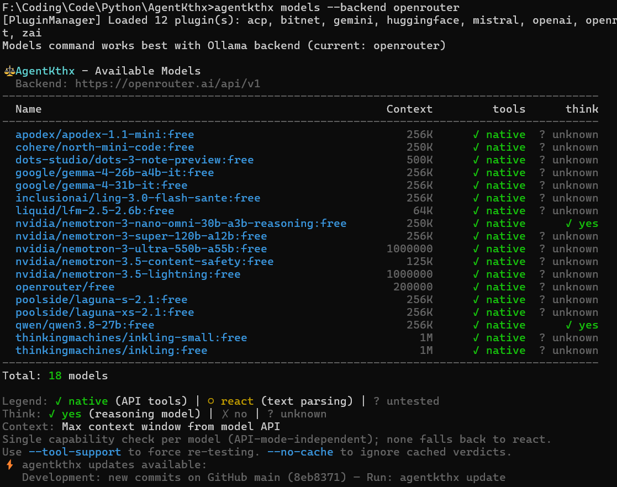The height and width of the screenshot is (487, 617).
Task: Click the "--tool-support" flag text
Action: 75,452
